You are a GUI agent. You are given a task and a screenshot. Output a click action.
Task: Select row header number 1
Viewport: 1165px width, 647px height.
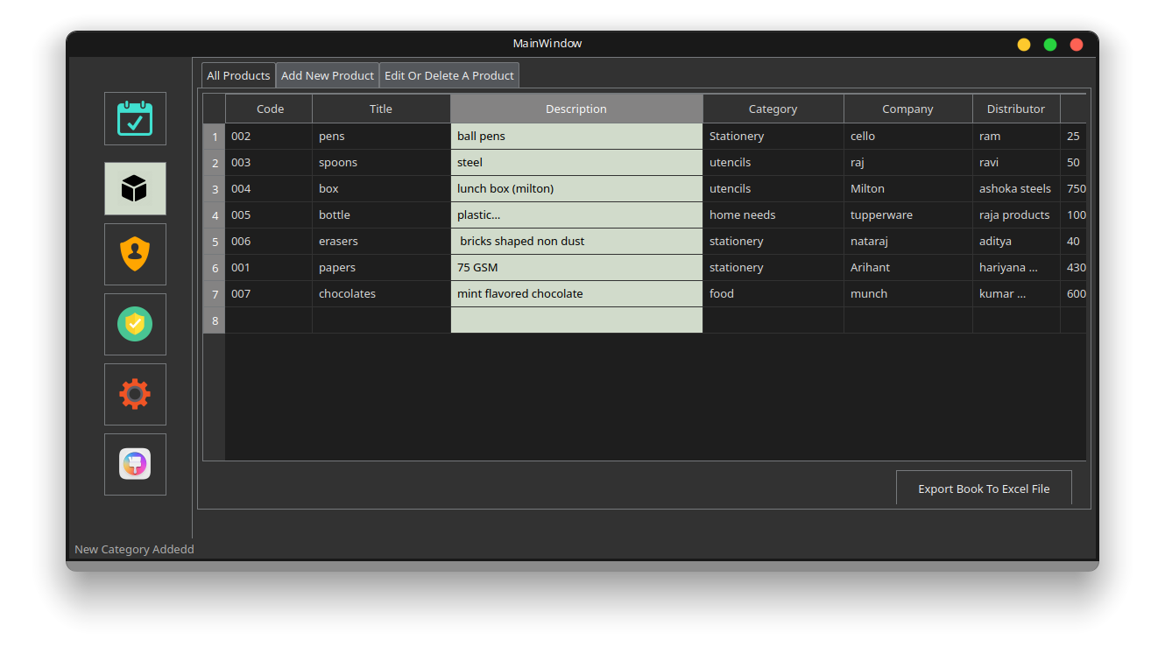point(215,137)
